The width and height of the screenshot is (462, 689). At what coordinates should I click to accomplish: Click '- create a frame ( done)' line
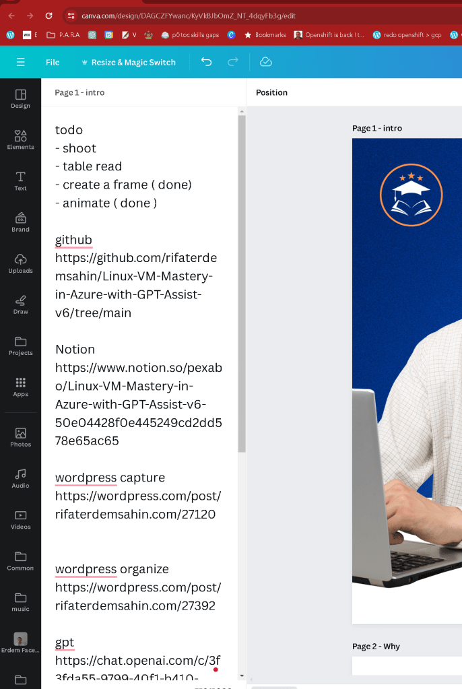pos(123,185)
